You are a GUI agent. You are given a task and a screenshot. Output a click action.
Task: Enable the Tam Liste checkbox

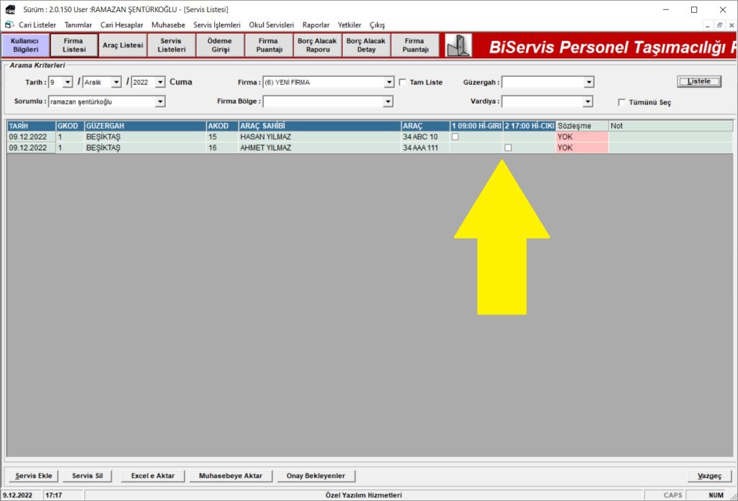403,82
